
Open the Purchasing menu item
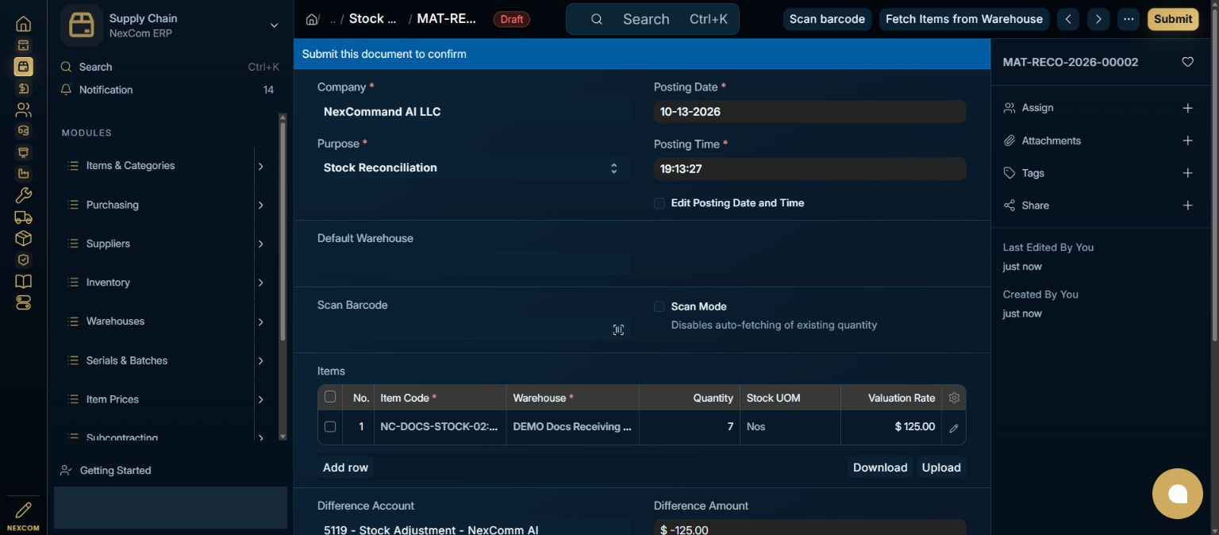tap(112, 205)
